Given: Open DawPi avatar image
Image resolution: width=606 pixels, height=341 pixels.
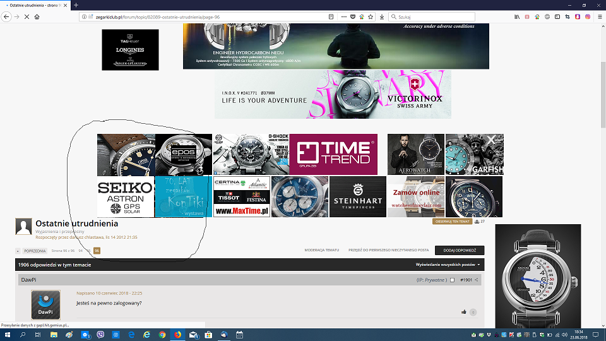Looking at the screenshot, I should point(45,304).
